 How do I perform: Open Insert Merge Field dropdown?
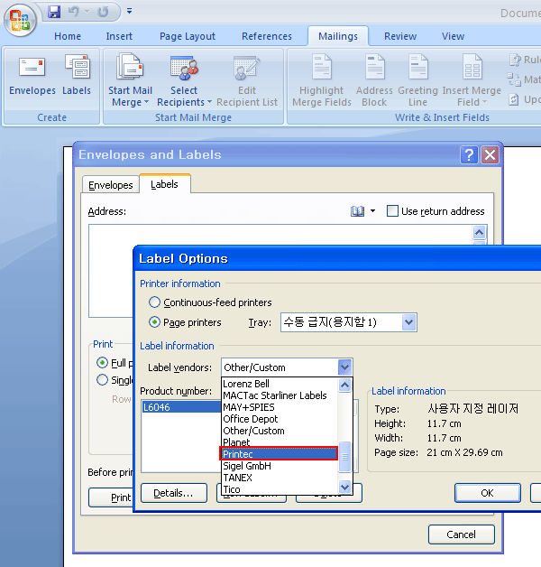pos(472,80)
